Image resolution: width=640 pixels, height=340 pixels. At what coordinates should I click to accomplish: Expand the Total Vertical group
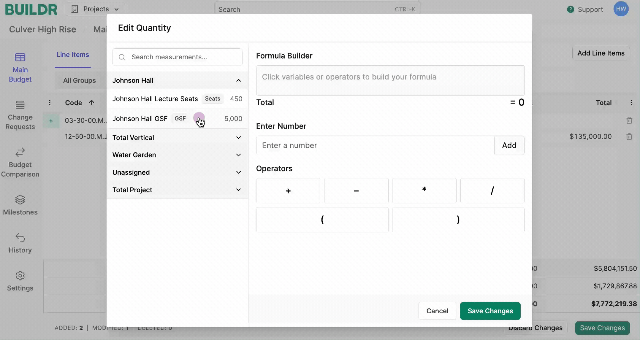pyautogui.click(x=238, y=138)
